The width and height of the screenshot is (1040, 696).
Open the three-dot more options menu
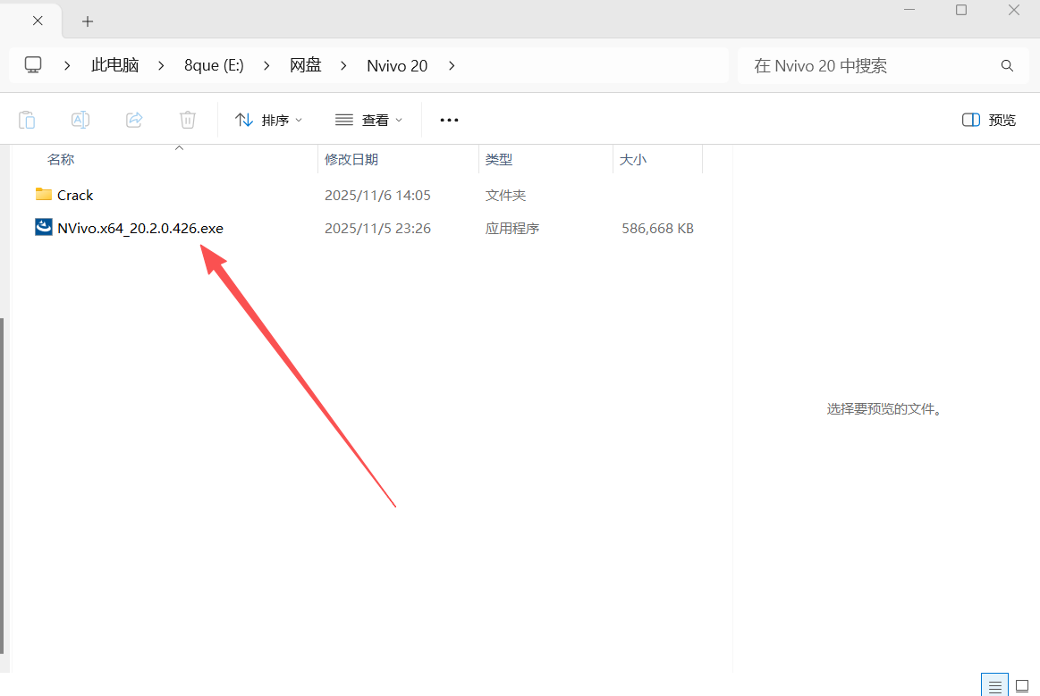[449, 120]
